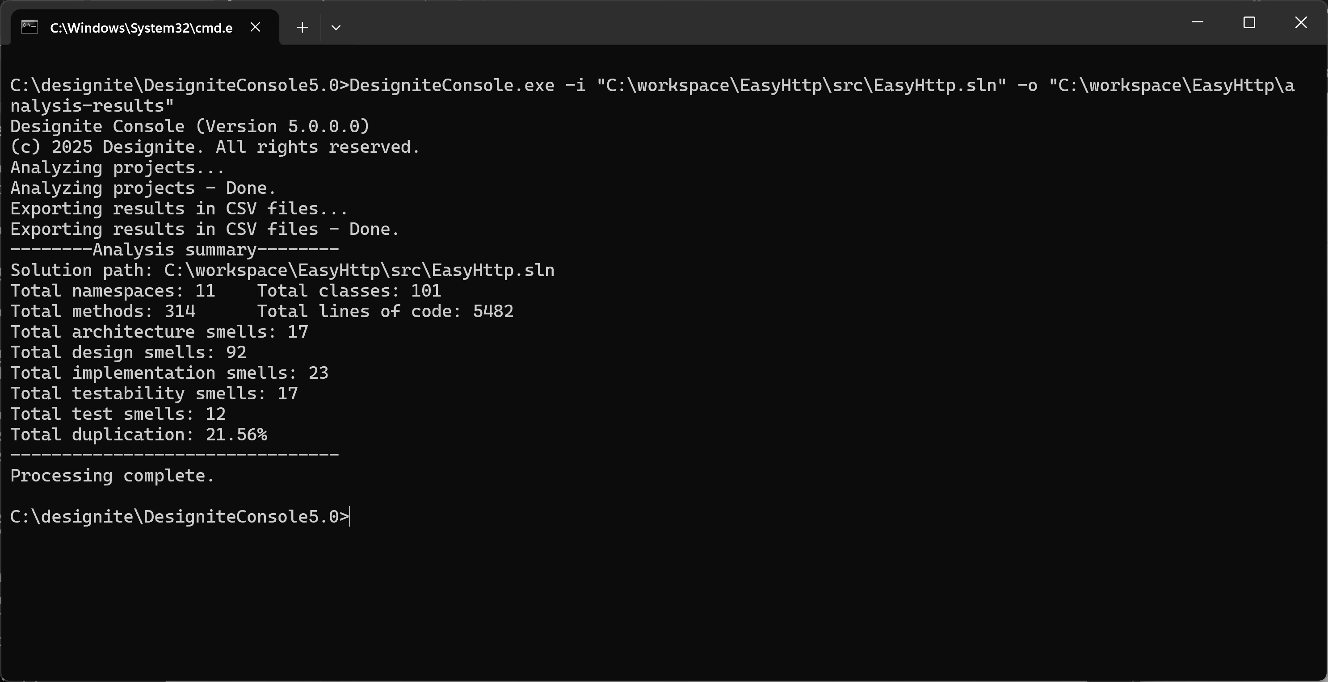Screen dimensions: 1328x682
Task: Click the 'Solution path' output line
Action: [282, 270]
